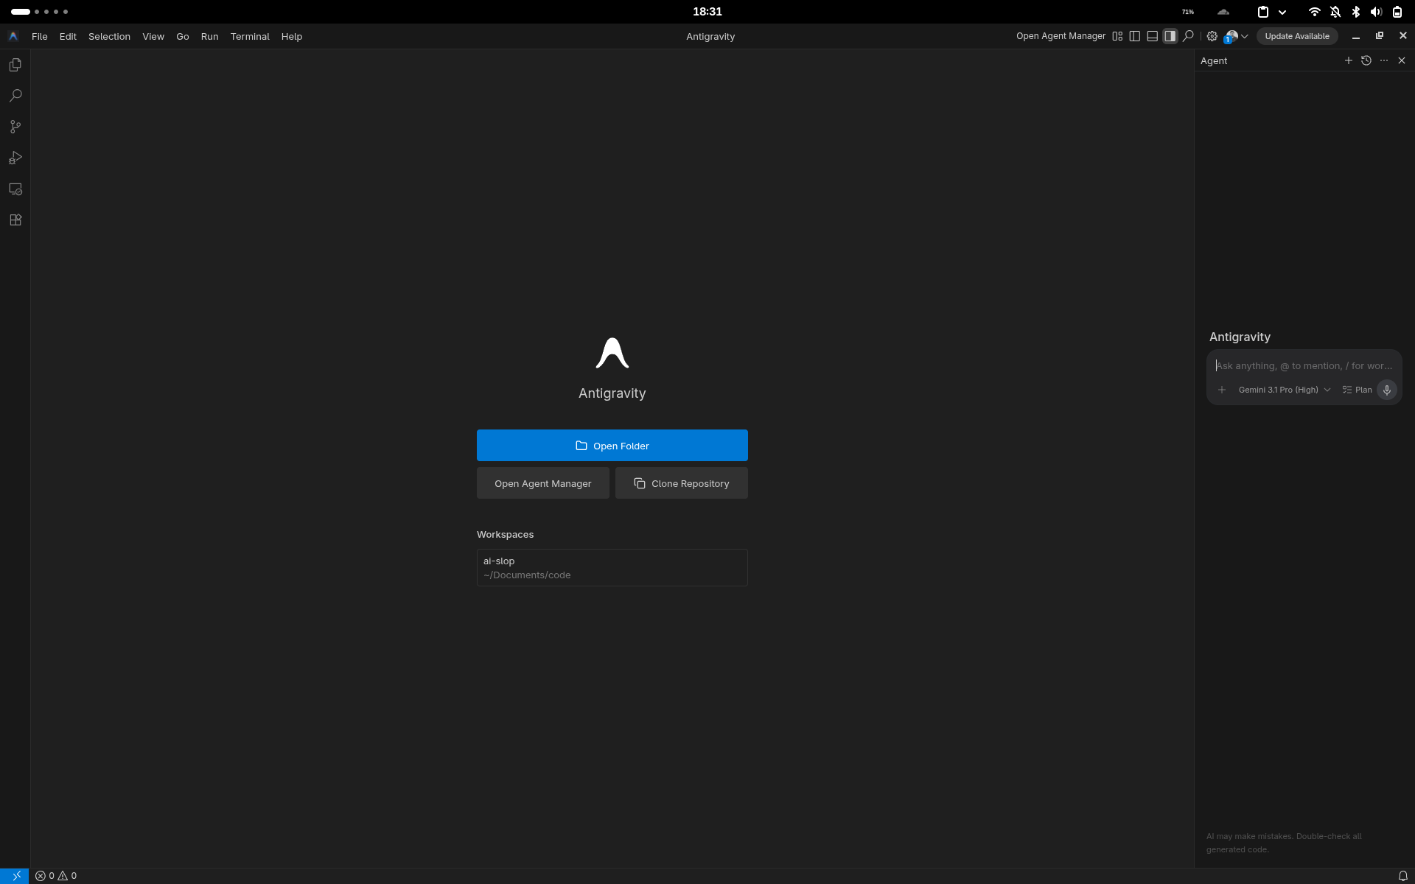Open the Extensions view

point(15,220)
